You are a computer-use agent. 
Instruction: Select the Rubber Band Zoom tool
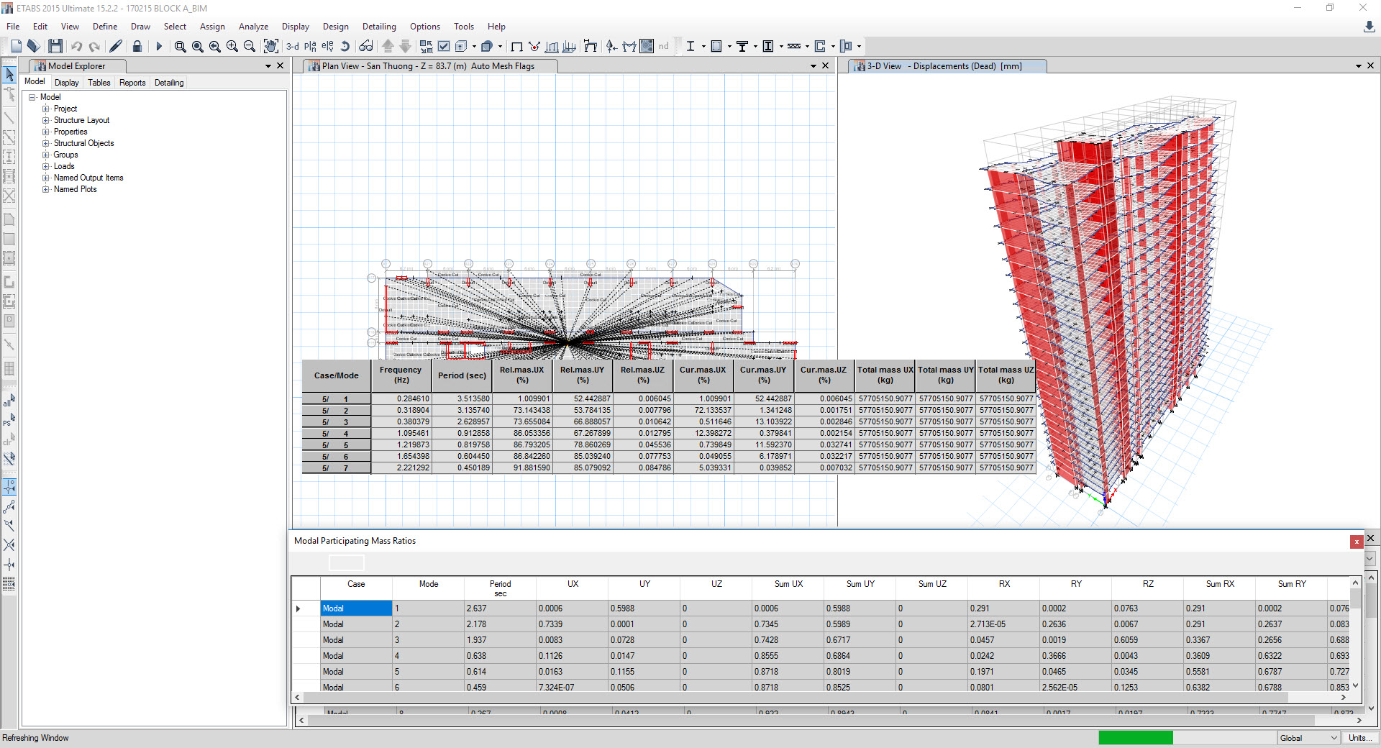pyautogui.click(x=180, y=46)
